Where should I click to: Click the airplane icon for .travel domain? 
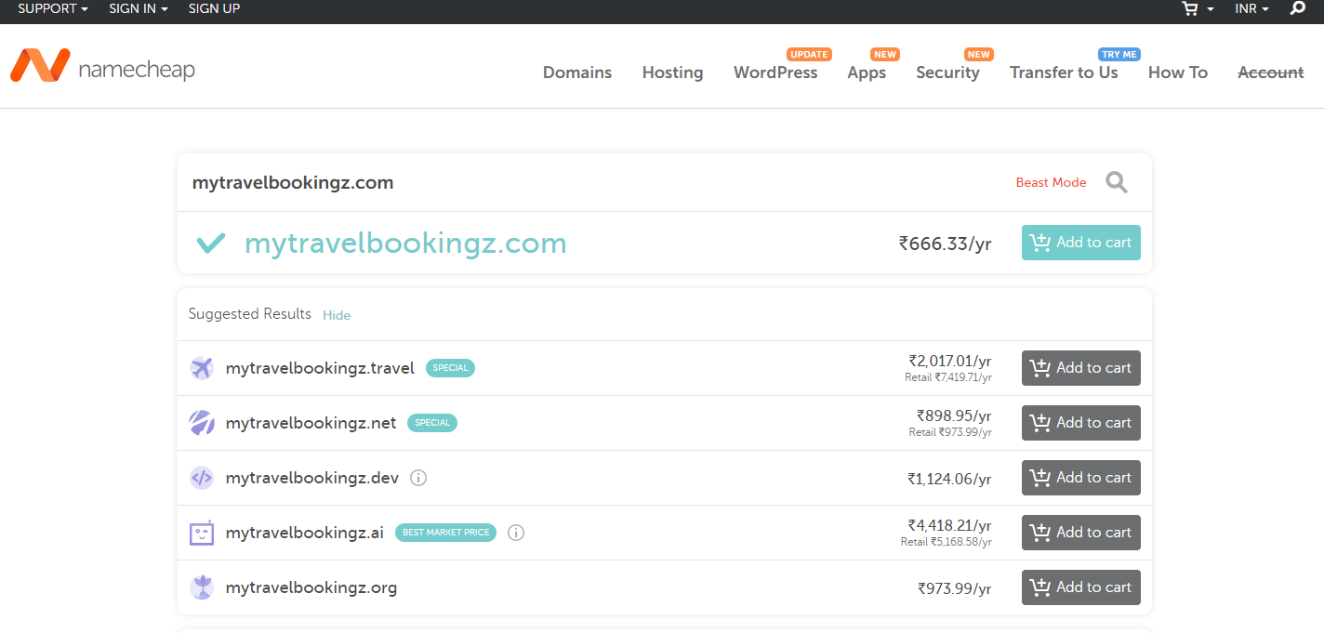202,368
